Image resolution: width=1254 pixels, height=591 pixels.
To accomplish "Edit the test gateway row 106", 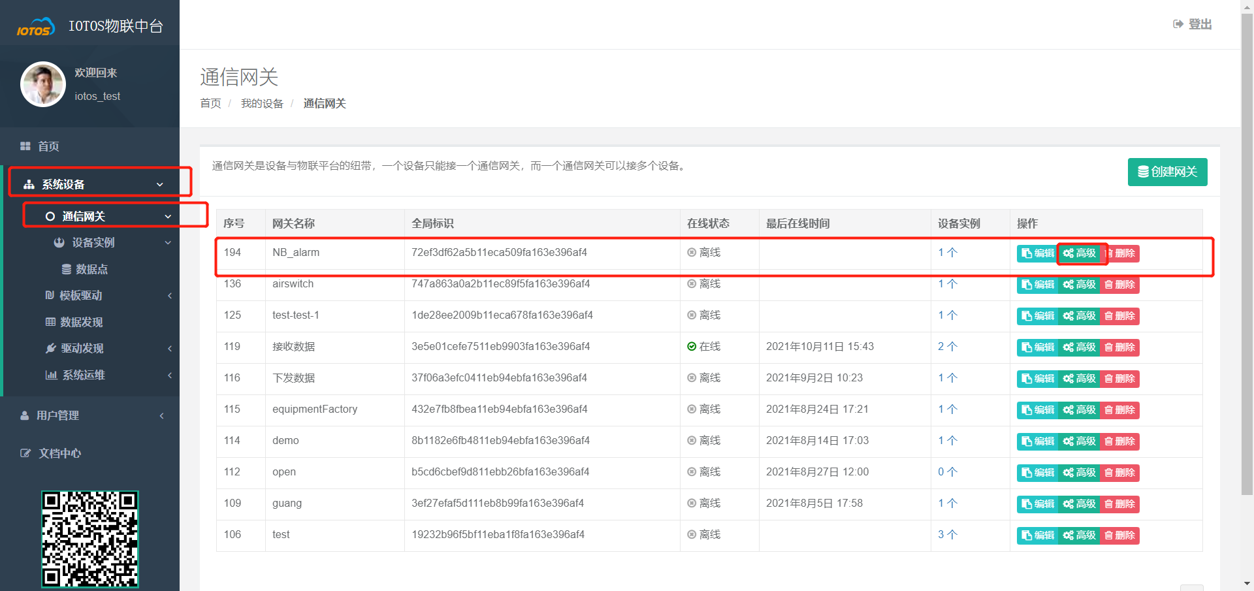I will coord(1037,535).
